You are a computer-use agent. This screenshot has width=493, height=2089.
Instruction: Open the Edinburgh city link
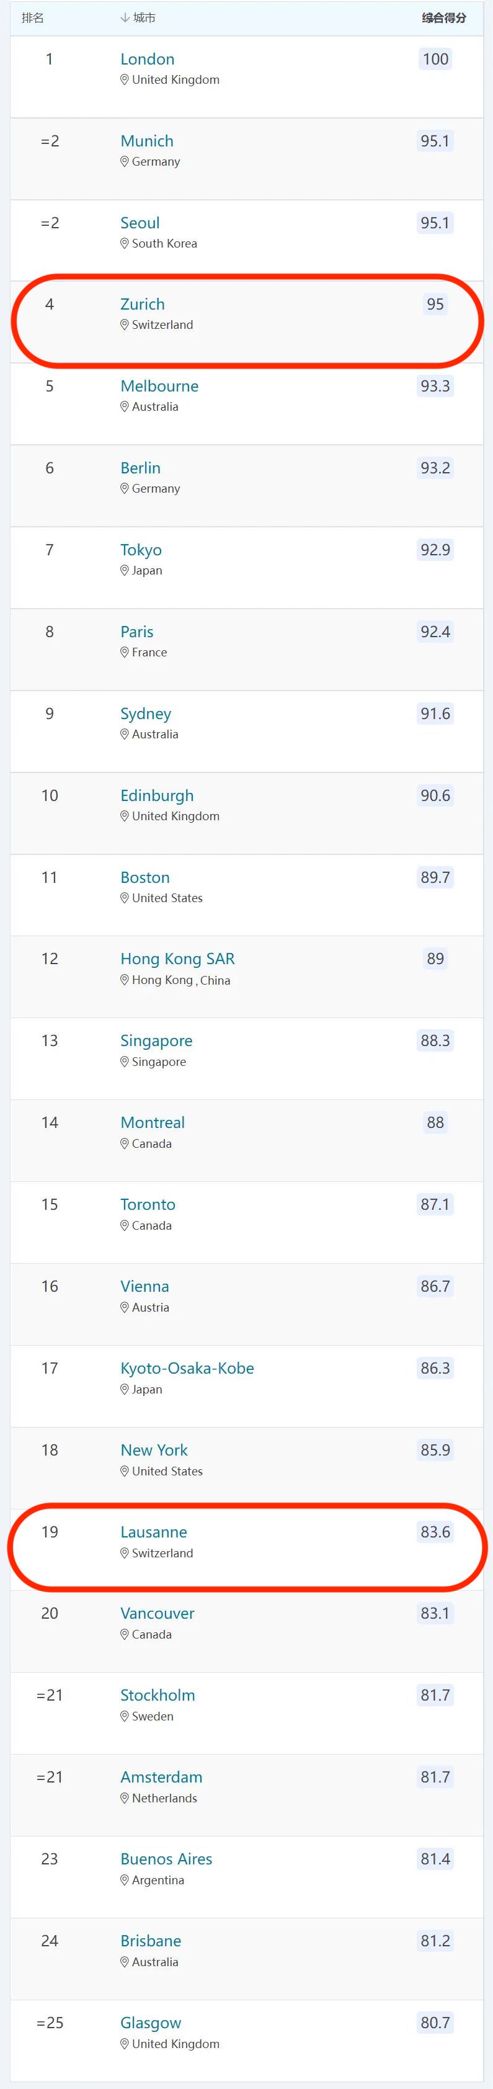point(158,795)
